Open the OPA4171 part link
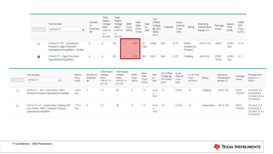The width and height of the screenshot is (273, 154). (x=32, y=90)
